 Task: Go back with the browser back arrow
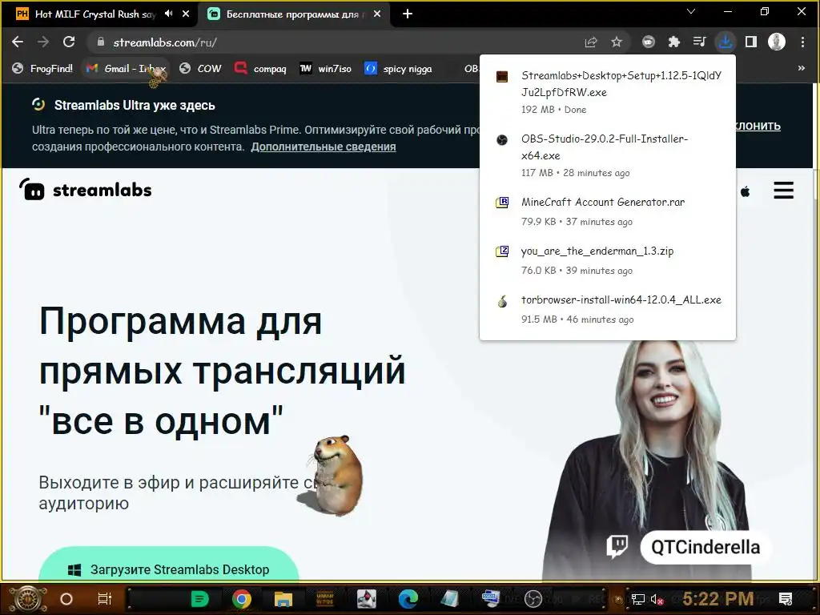pos(18,42)
